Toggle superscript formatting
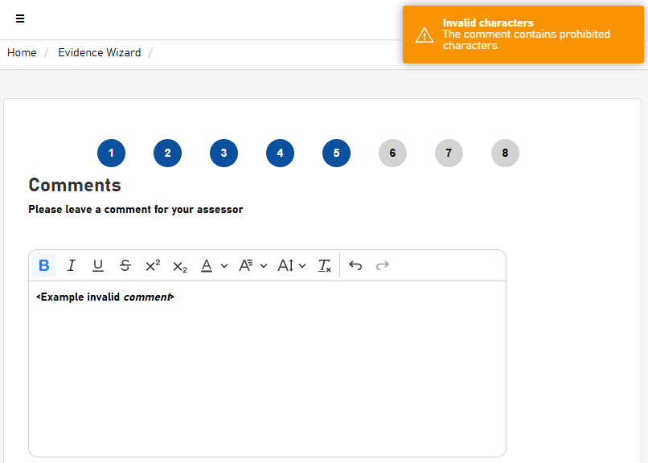648x463 pixels. click(152, 265)
